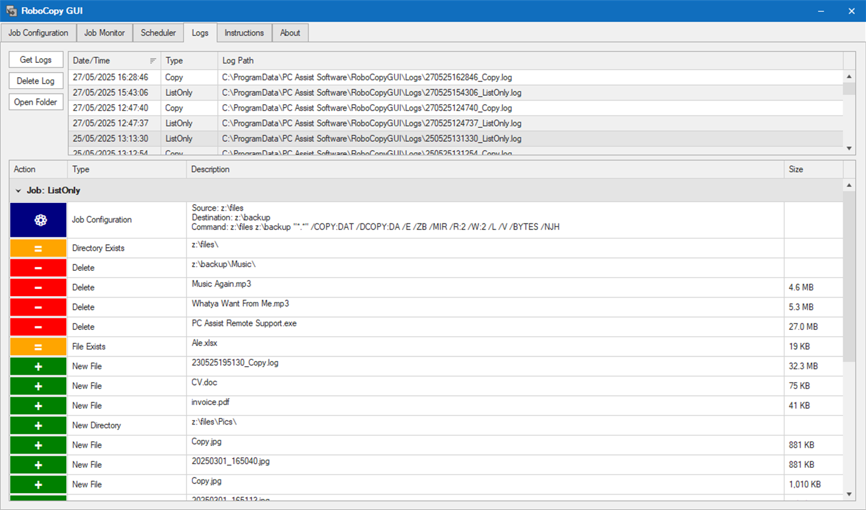Click the green plus icon beside CV.doc
Viewport: 866px width, 510px height.
38,386
